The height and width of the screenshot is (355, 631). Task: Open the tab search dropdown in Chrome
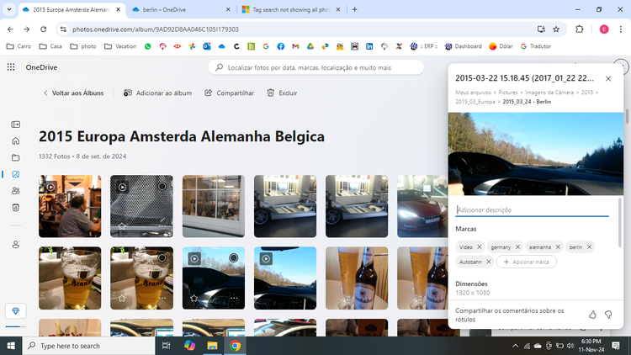[9, 9]
